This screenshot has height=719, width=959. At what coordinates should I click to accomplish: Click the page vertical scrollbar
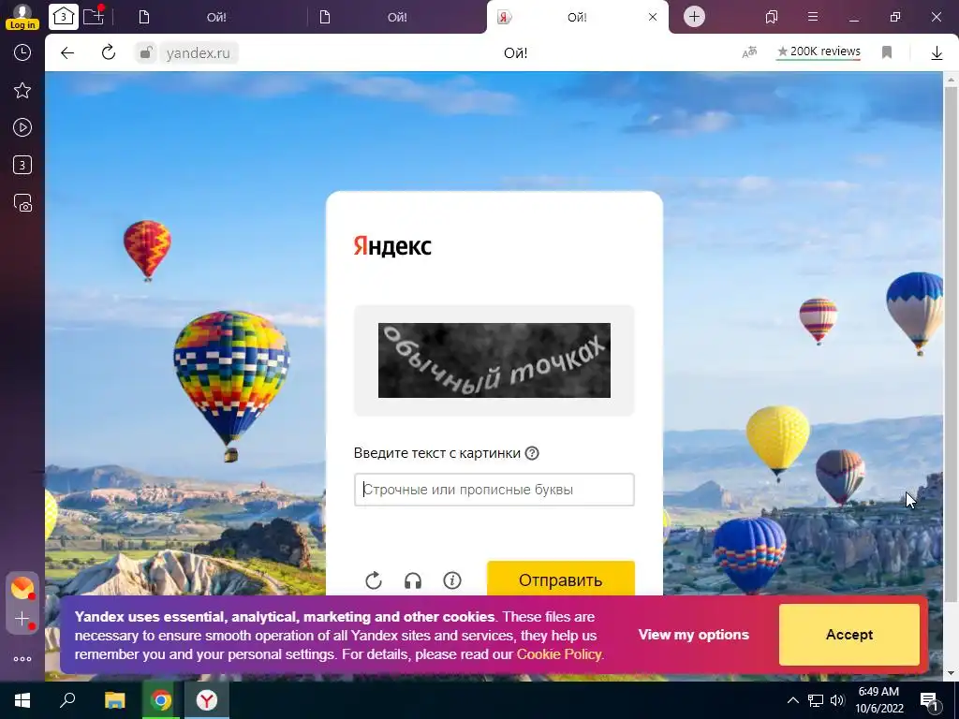(951, 343)
